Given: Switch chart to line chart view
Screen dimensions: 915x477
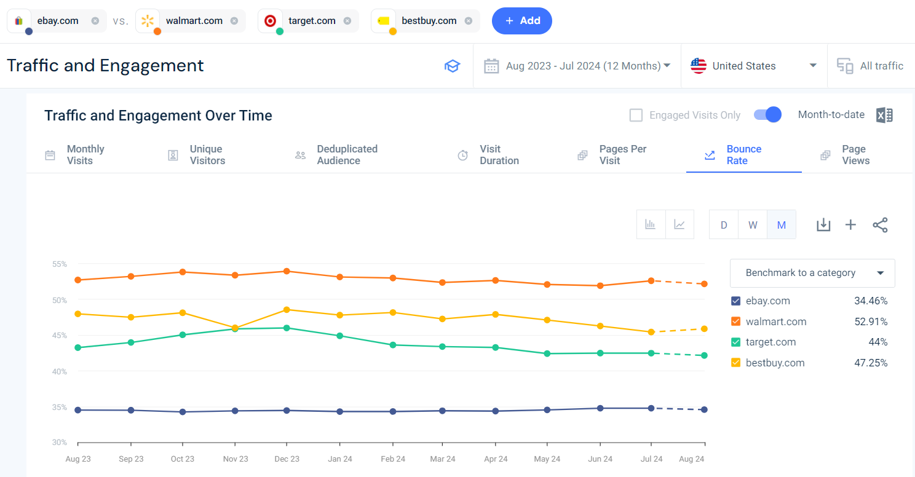Looking at the screenshot, I should tap(679, 224).
